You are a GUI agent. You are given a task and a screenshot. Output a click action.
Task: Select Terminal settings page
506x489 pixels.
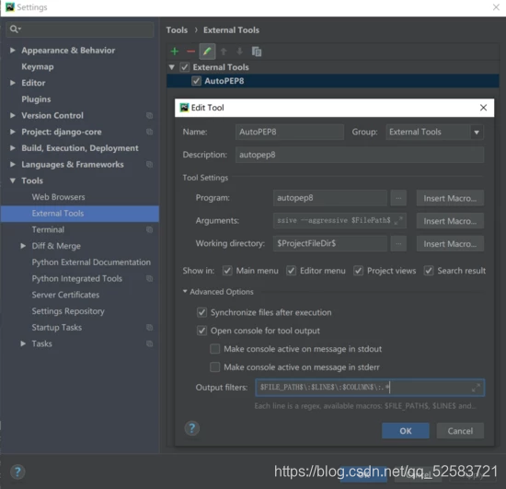48,229
